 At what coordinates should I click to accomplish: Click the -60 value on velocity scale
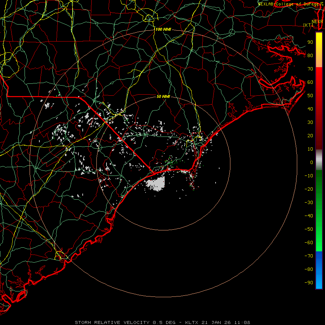click(309, 243)
